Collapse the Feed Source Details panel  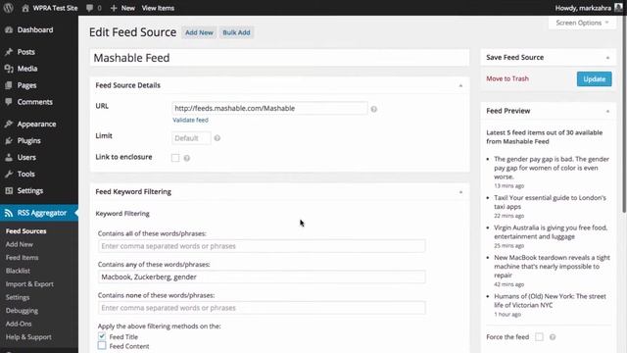460,85
